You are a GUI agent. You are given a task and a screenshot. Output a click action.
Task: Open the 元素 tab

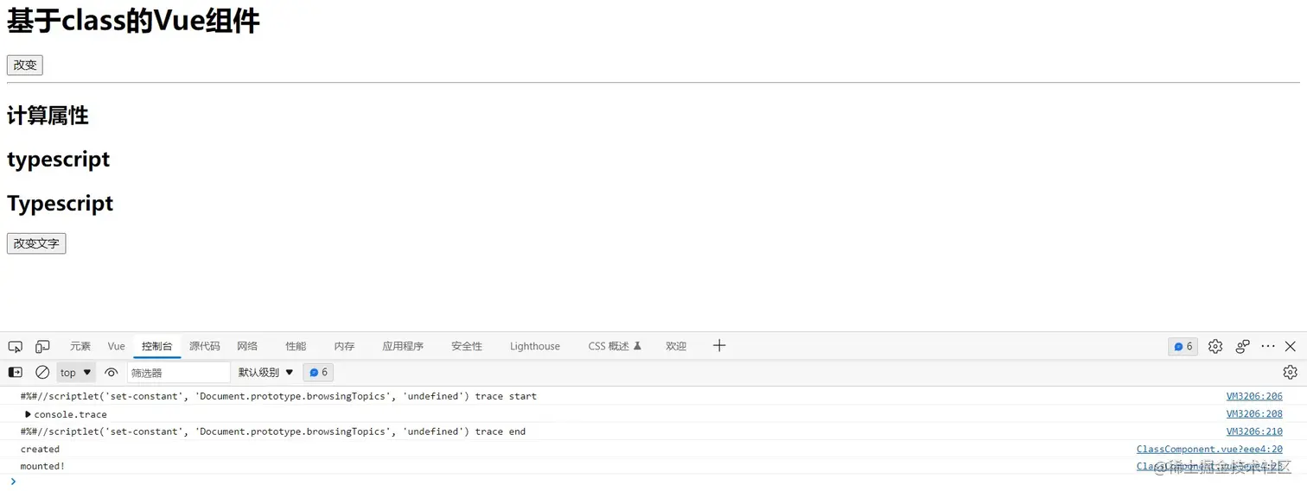tap(80, 346)
